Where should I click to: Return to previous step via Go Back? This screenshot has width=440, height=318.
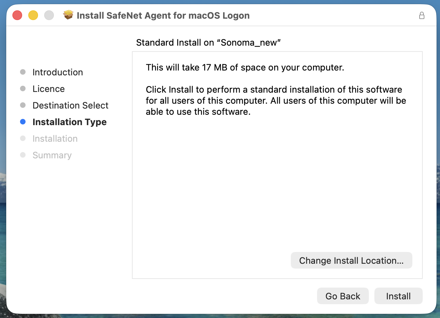click(343, 296)
